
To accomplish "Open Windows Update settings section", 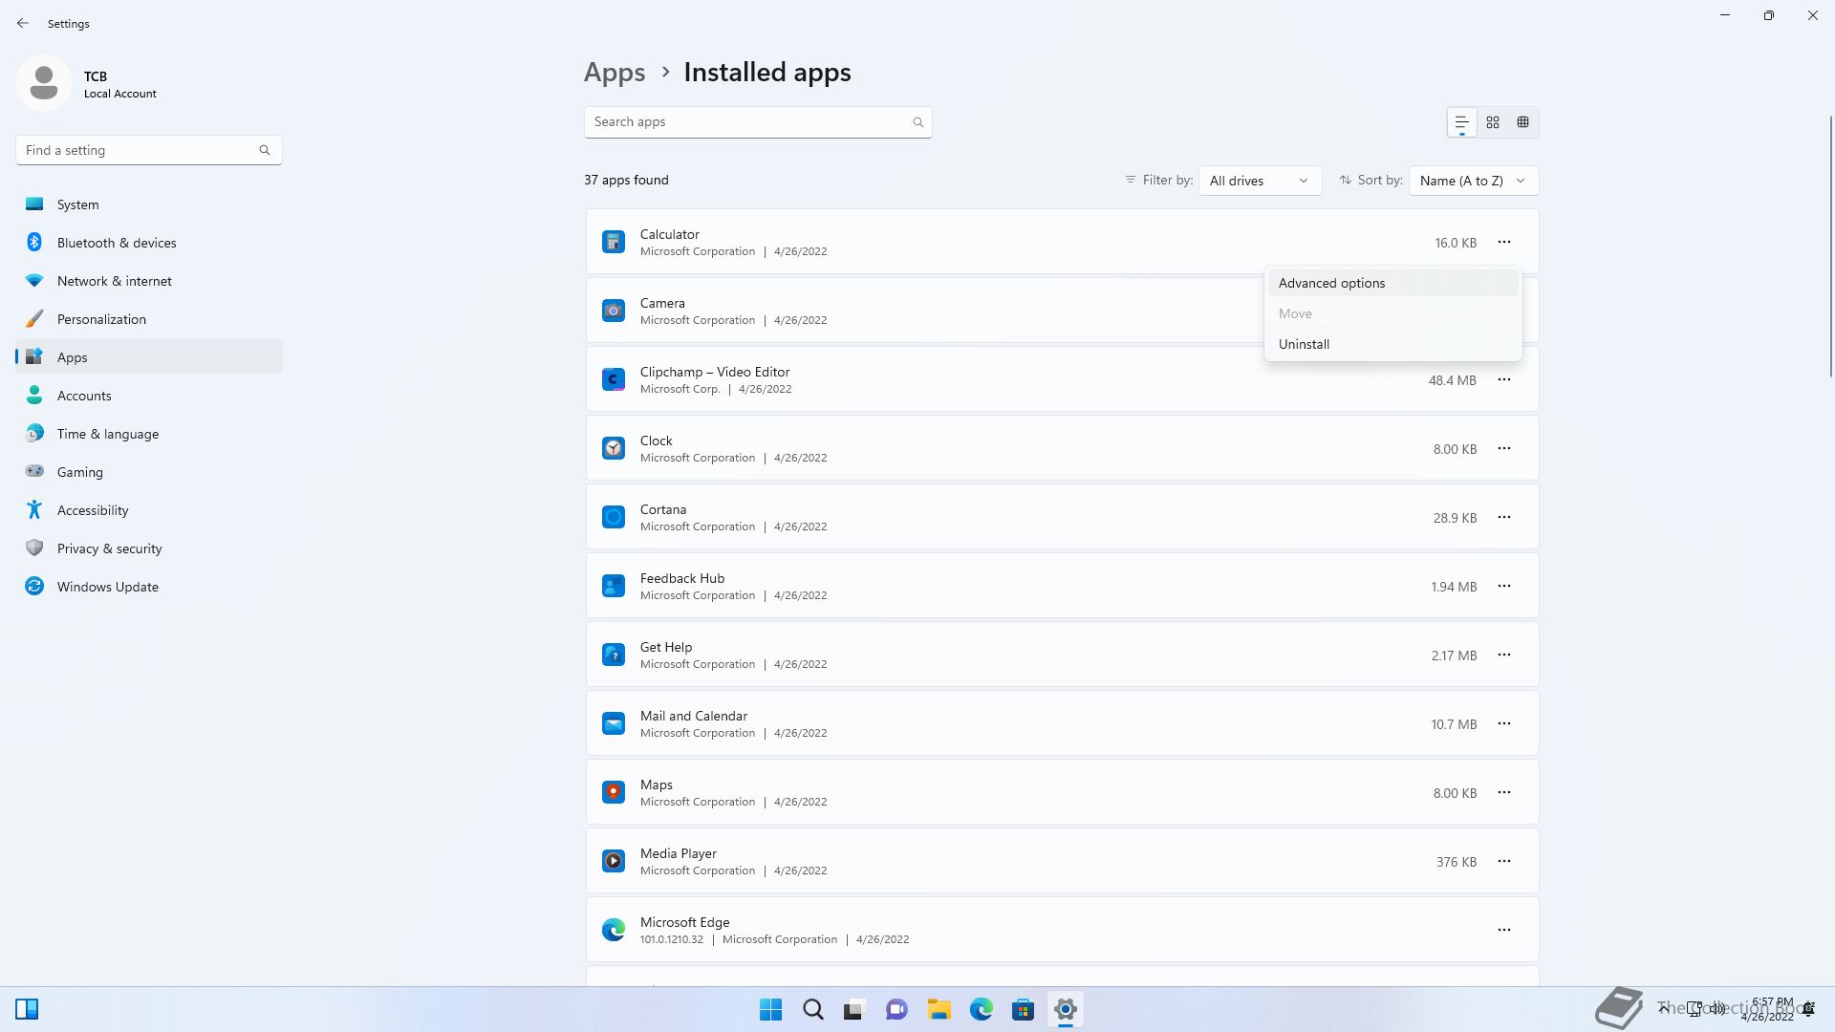I will (107, 587).
